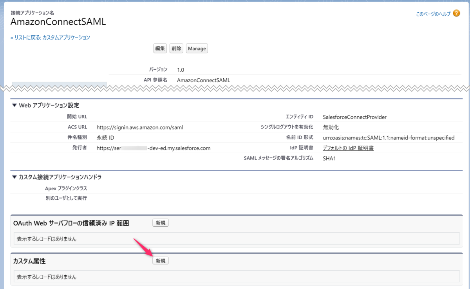Click the 削除 button
The height and width of the screenshot is (289, 470).
pos(176,49)
